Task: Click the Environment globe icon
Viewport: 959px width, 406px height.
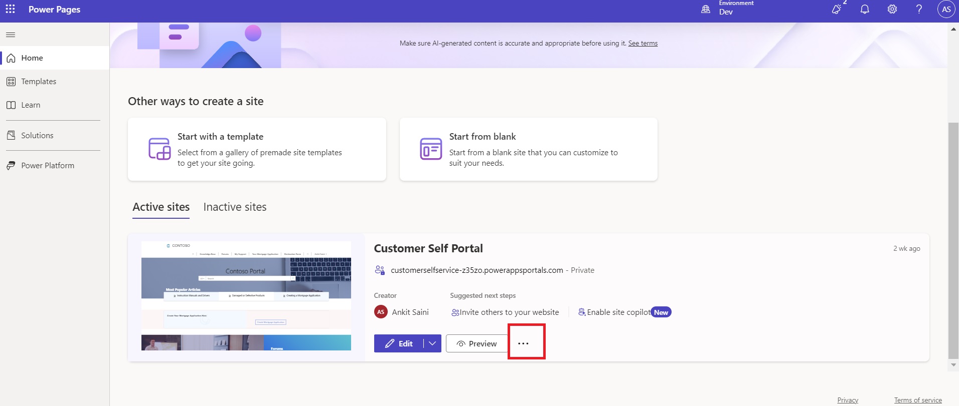Action: point(706,9)
